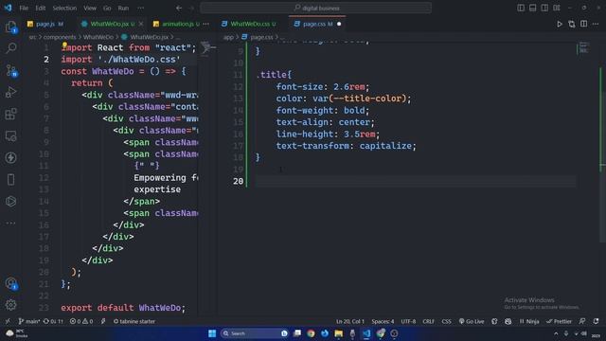Screen dimensions: 606x341
Task: Open the Accounts menu icon
Action: 10,283
